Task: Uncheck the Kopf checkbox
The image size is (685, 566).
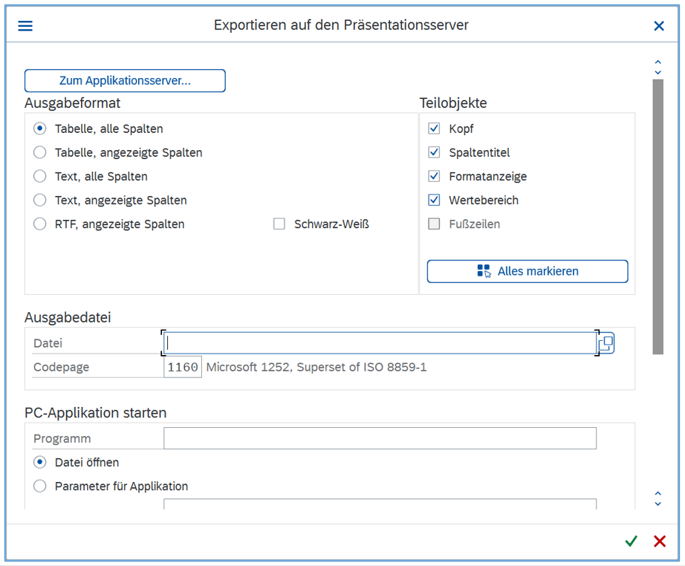Action: coord(435,129)
